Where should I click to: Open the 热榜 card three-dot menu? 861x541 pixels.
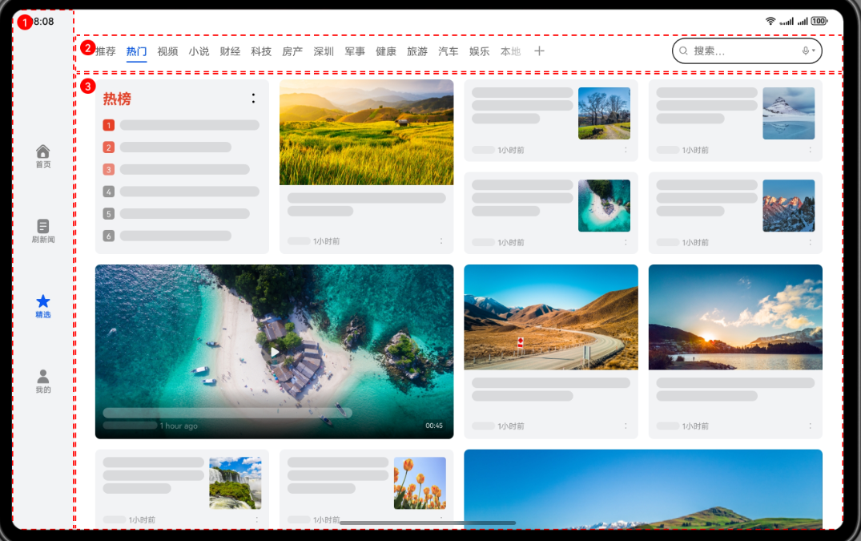click(x=253, y=99)
